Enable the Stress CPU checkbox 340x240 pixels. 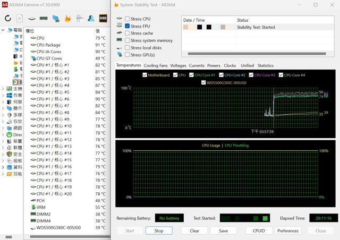coord(126,19)
